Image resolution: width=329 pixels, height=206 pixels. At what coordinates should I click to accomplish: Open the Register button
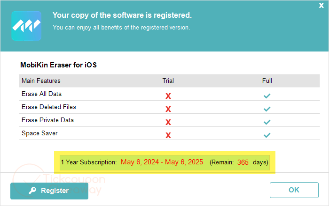pyautogui.click(x=49, y=191)
